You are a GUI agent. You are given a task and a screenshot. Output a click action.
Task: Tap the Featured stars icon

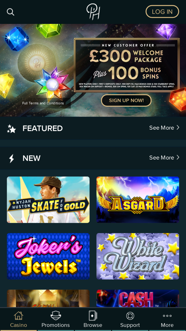[x=11, y=129]
